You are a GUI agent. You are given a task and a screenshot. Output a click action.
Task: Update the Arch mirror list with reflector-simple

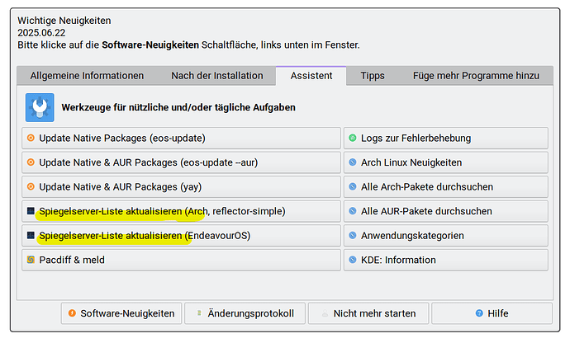click(182, 211)
